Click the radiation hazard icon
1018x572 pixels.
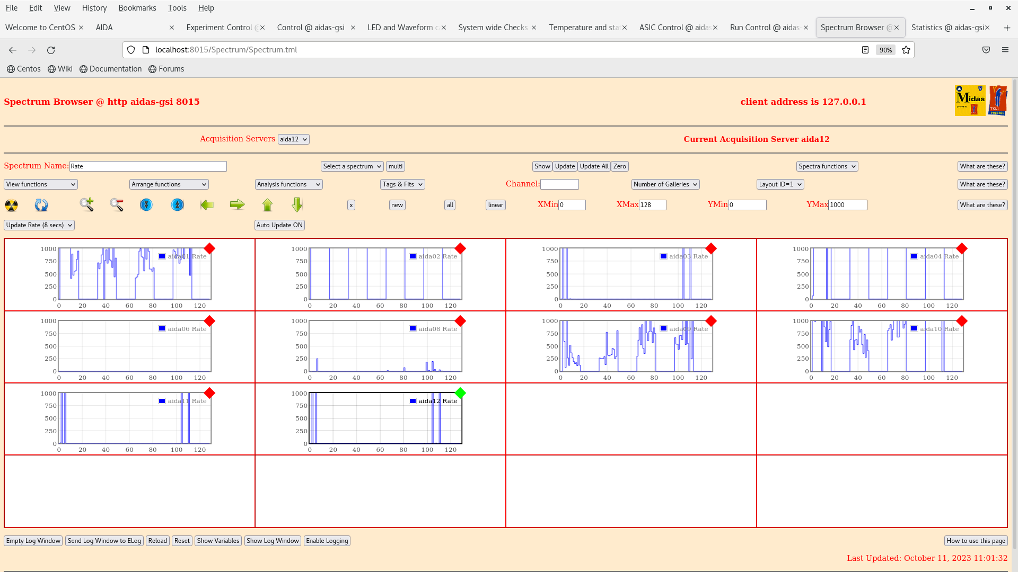(11, 205)
